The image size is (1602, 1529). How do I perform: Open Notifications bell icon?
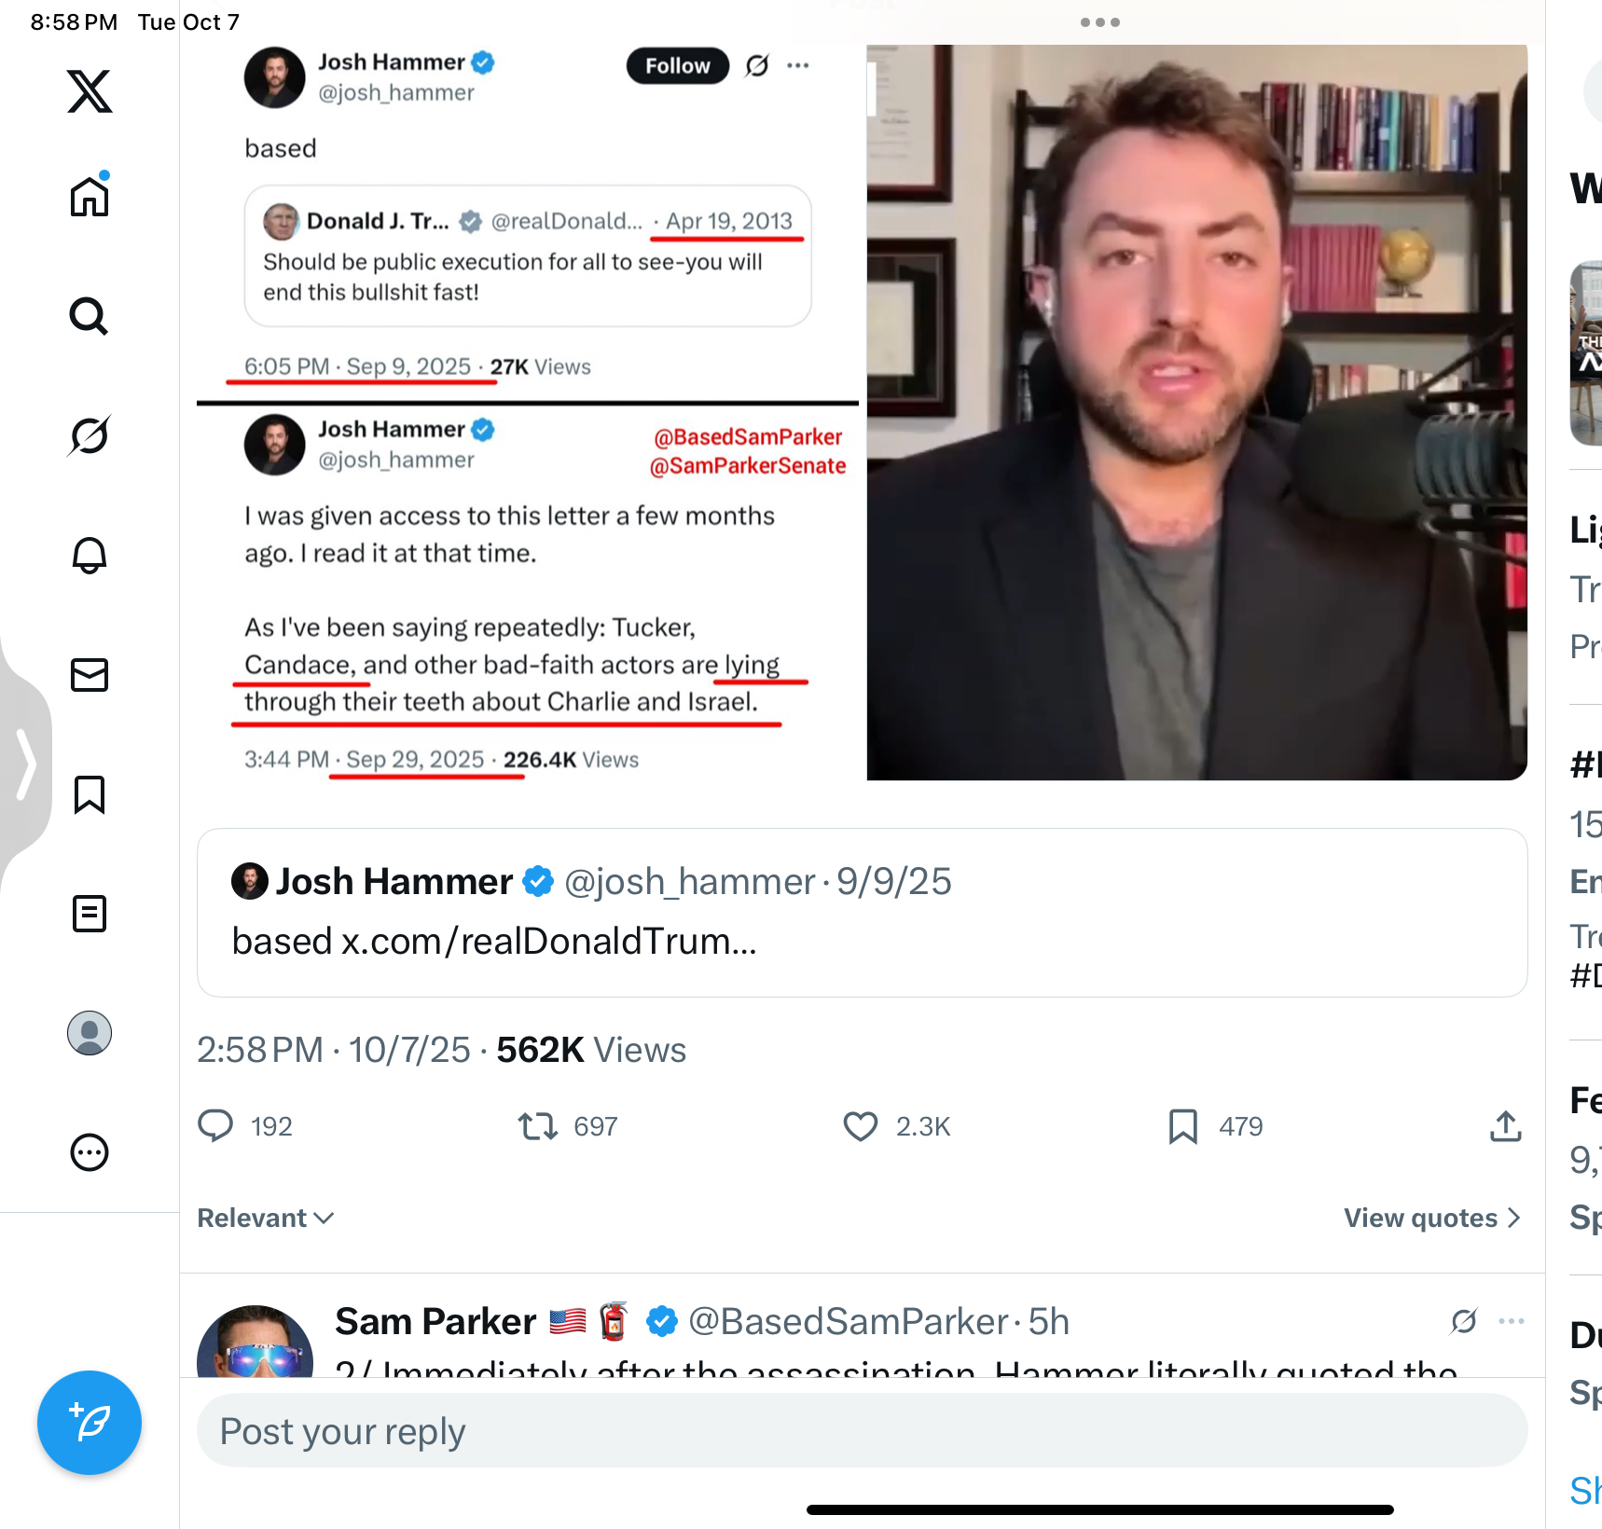click(90, 555)
